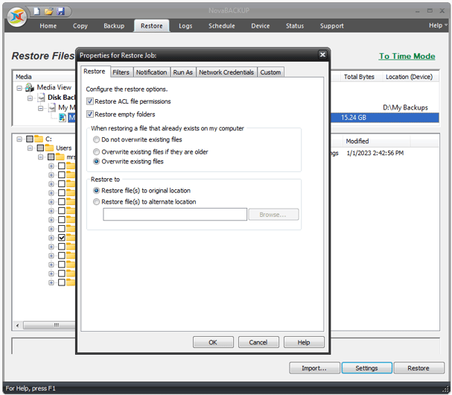452x395 pixels.
Task: Click the Location (Device) column header
Action: [x=410, y=77]
